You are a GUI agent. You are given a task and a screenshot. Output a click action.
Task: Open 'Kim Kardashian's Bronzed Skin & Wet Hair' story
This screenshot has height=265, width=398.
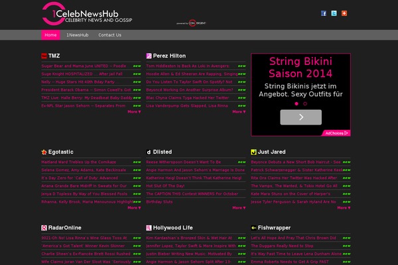pos(189,238)
